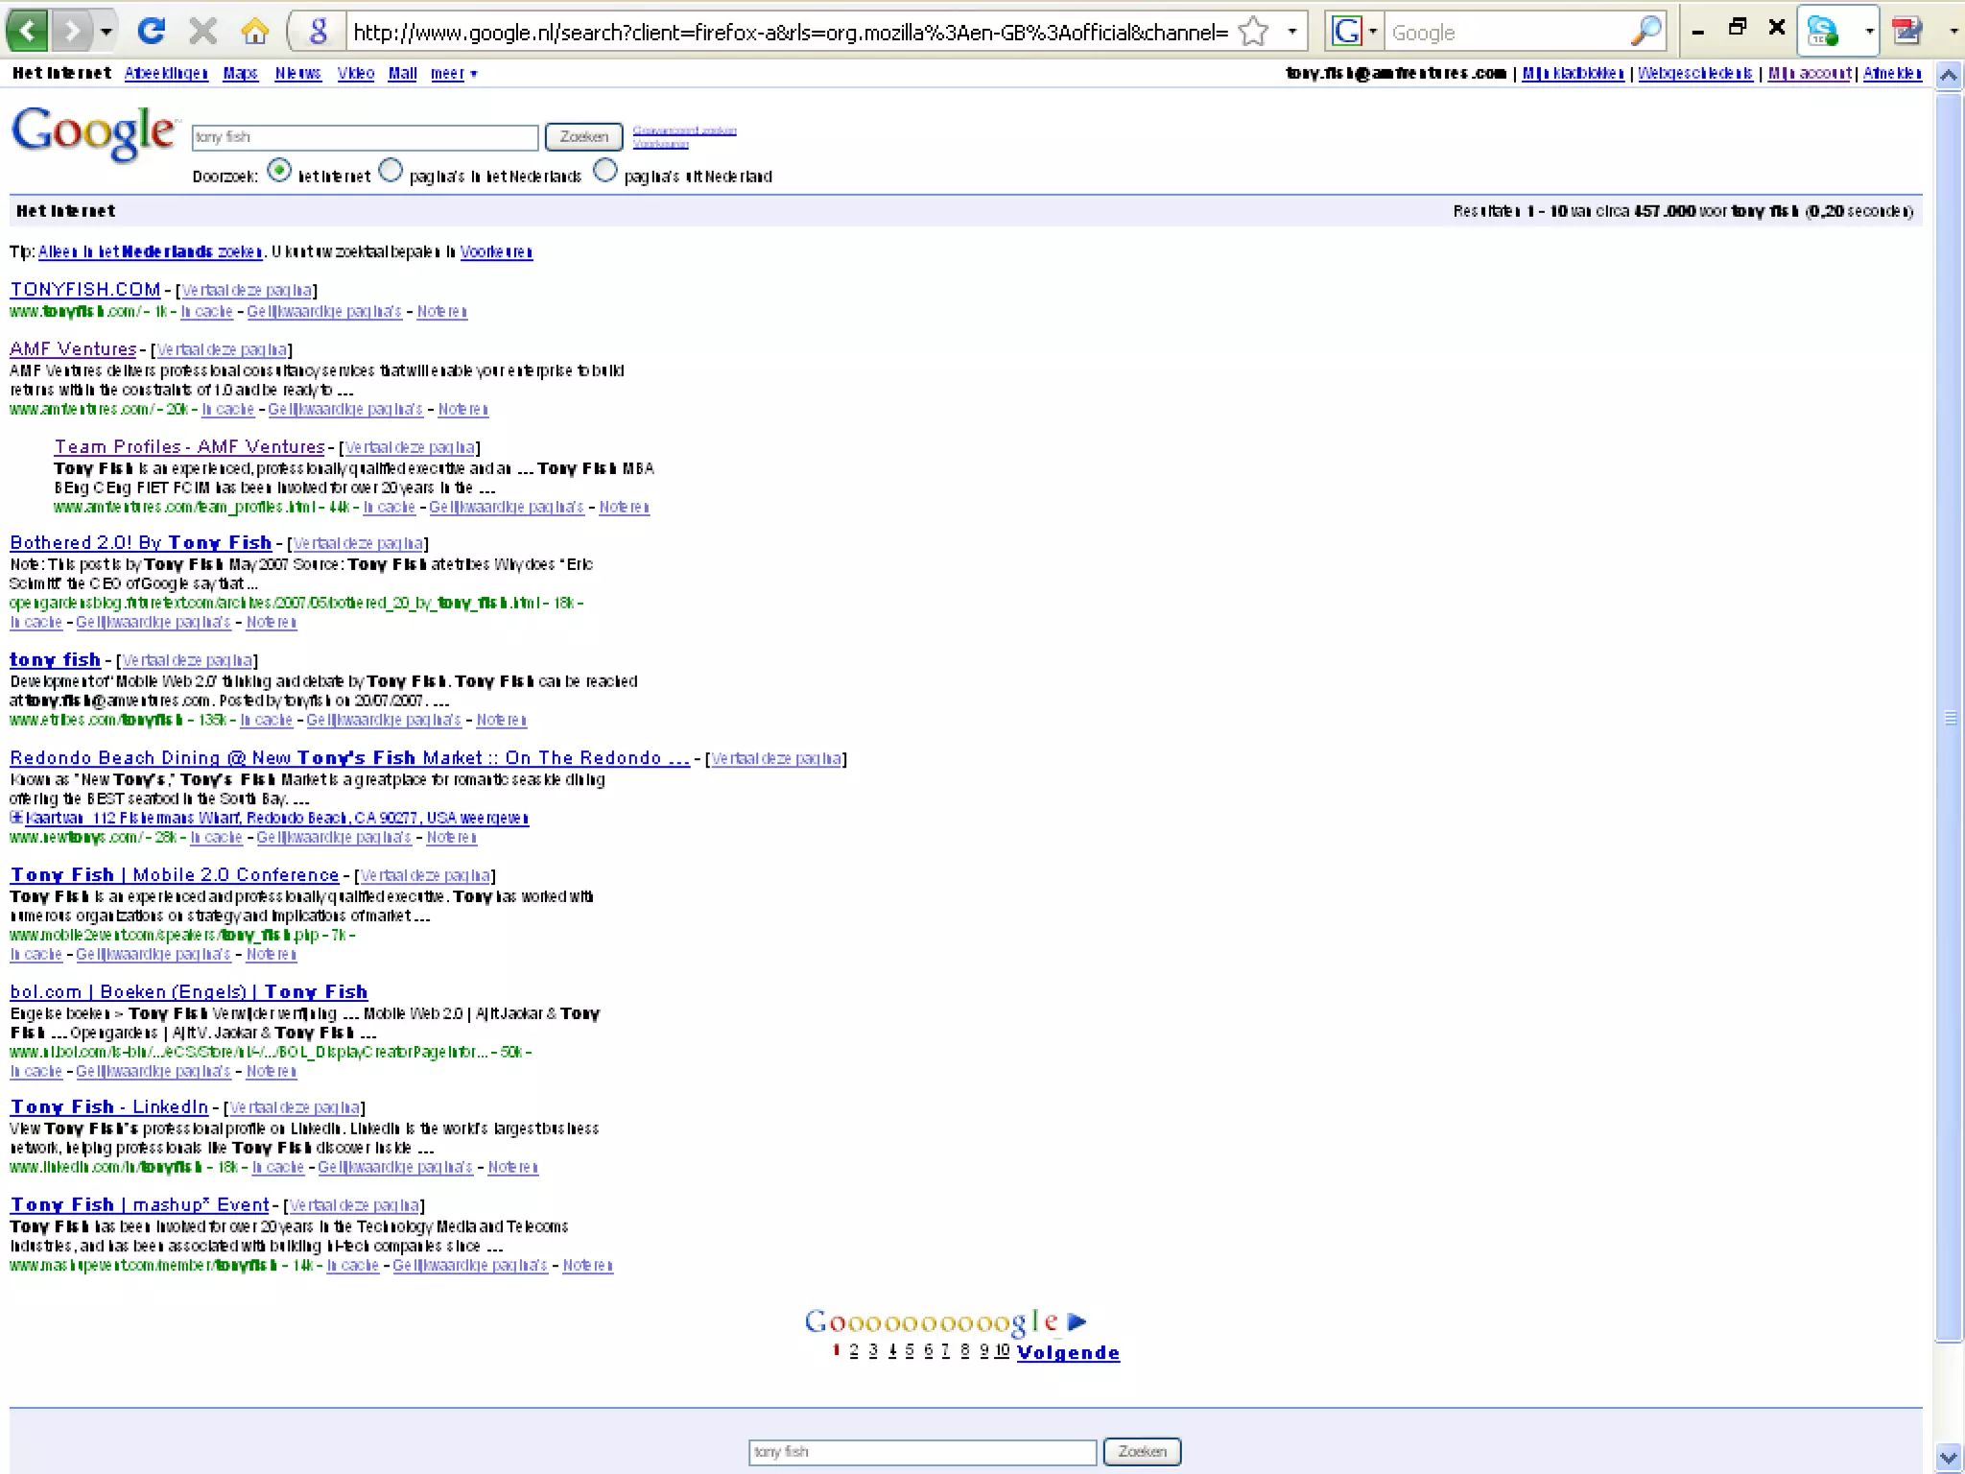Open the Maps tab in the Google top bar
The height and width of the screenshot is (1474, 1965).
(x=240, y=74)
